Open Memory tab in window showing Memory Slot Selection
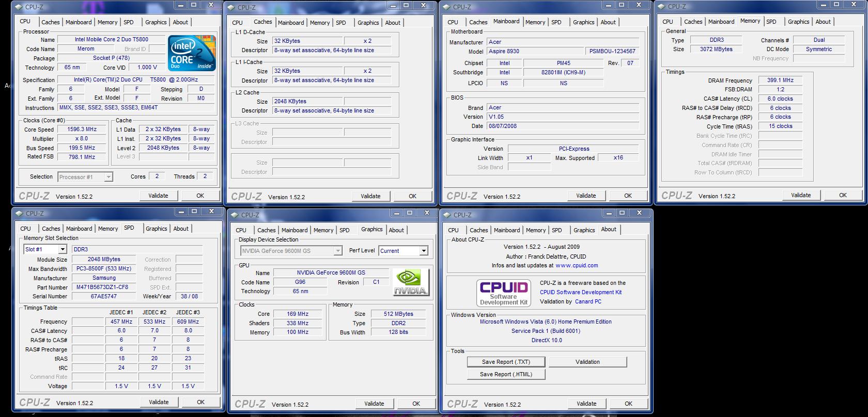 [x=108, y=229]
